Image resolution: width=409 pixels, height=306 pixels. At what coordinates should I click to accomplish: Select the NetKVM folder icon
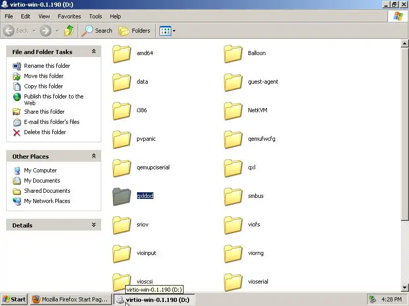coord(233,111)
